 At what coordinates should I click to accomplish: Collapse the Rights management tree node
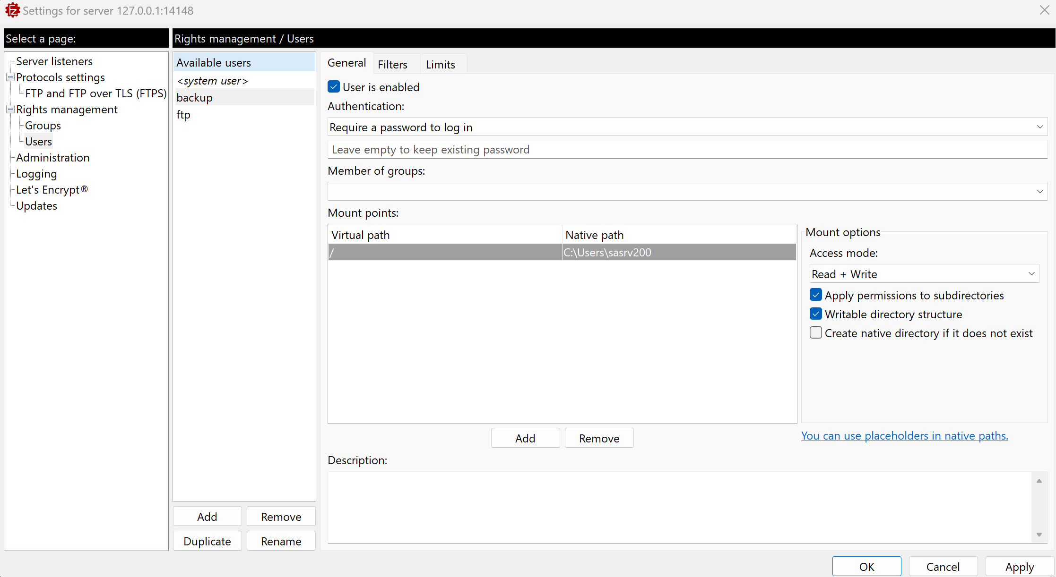coord(10,109)
